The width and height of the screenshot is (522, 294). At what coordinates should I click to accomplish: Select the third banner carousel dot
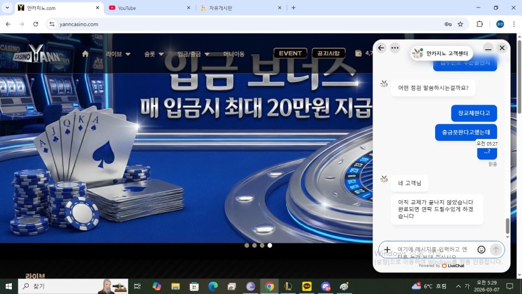[262, 245]
